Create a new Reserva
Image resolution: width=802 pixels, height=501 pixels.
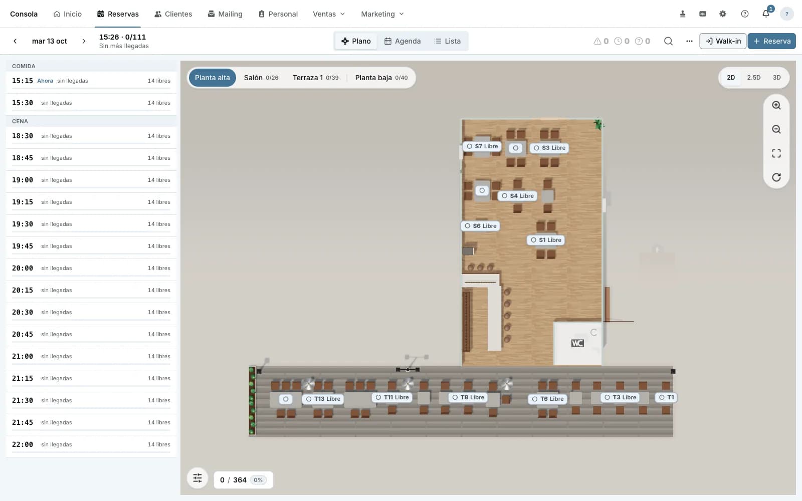coord(771,41)
